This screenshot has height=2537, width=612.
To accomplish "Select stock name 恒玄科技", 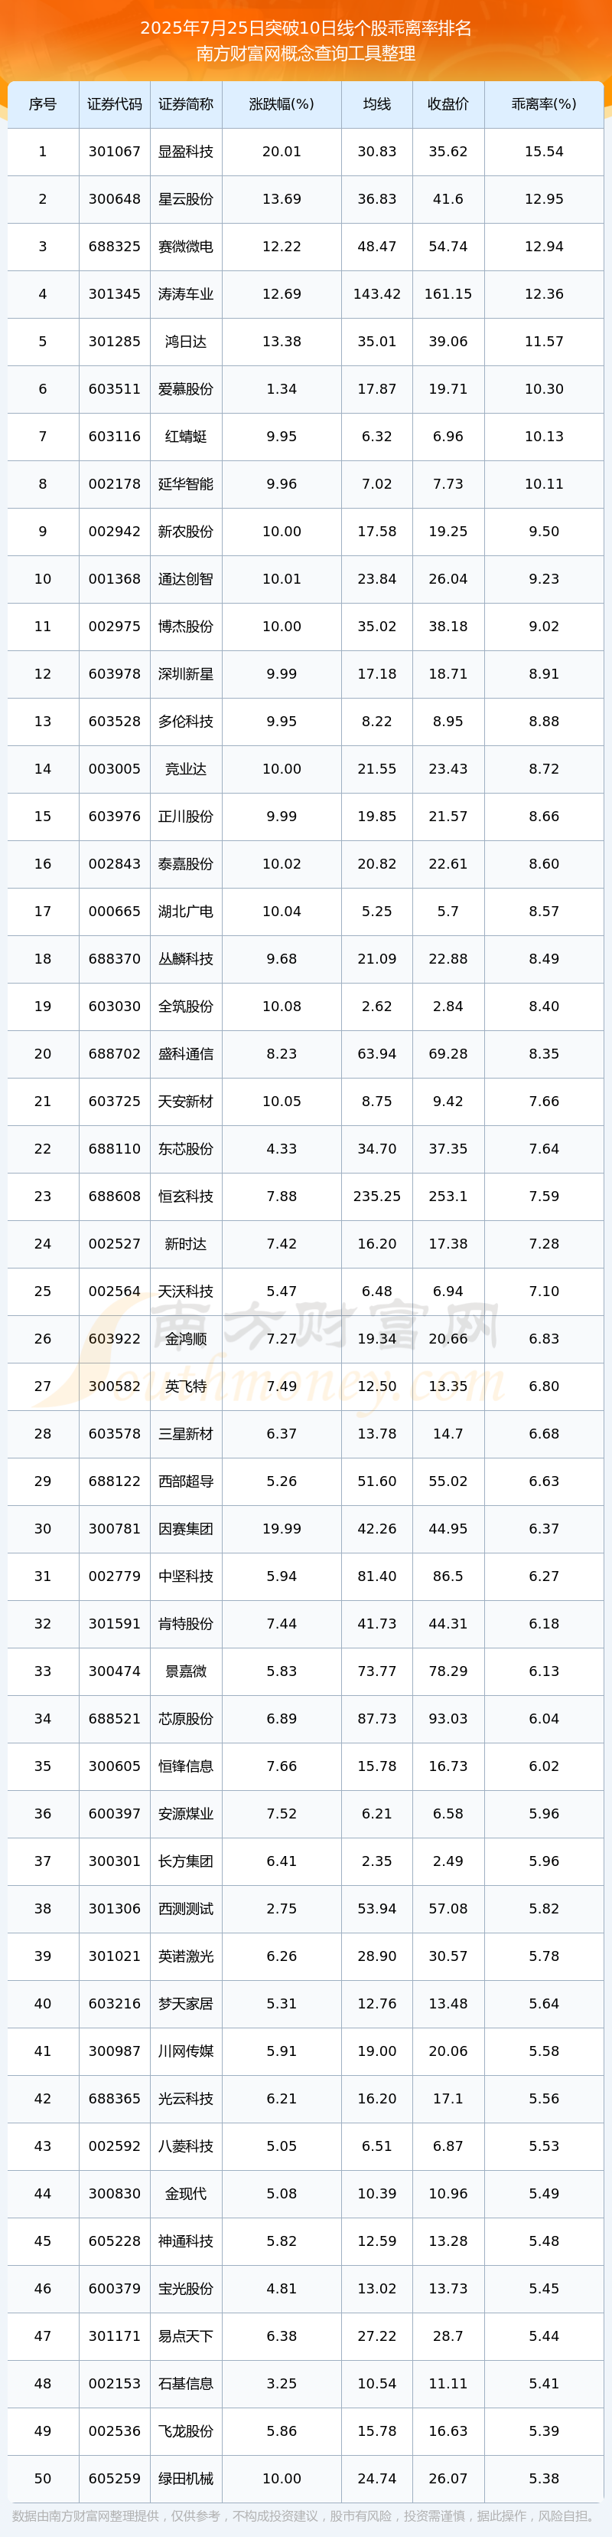I will (x=186, y=1196).
